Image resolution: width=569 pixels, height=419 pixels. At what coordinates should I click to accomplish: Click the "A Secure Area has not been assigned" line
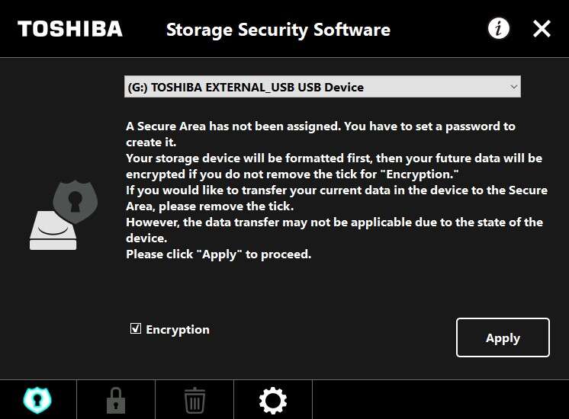(320, 126)
